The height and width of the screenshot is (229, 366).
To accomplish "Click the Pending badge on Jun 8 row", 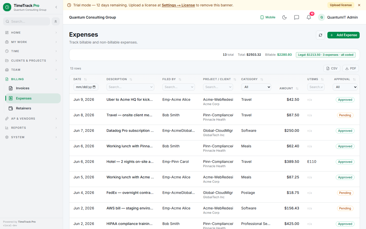I will click(x=345, y=115).
